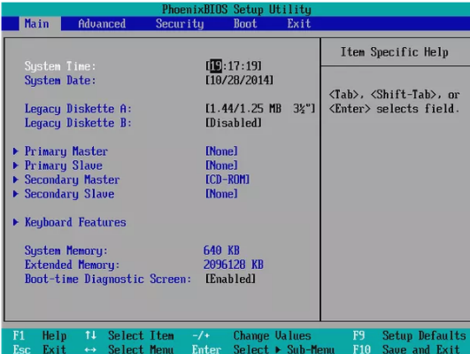Click the CD-ROM value of Secondary Master
This screenshot has width=470, height=354.
[x=227, y=180]
